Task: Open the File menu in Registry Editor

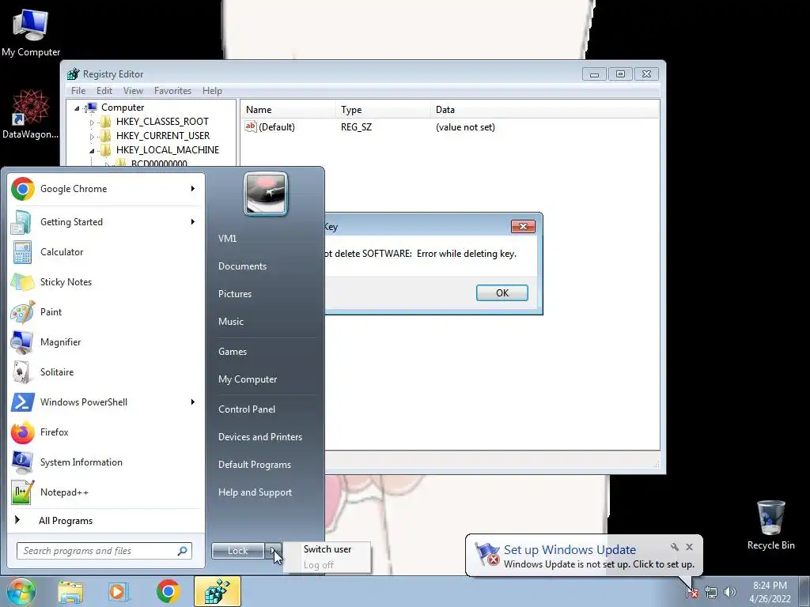Action: [x=78, y=91]
